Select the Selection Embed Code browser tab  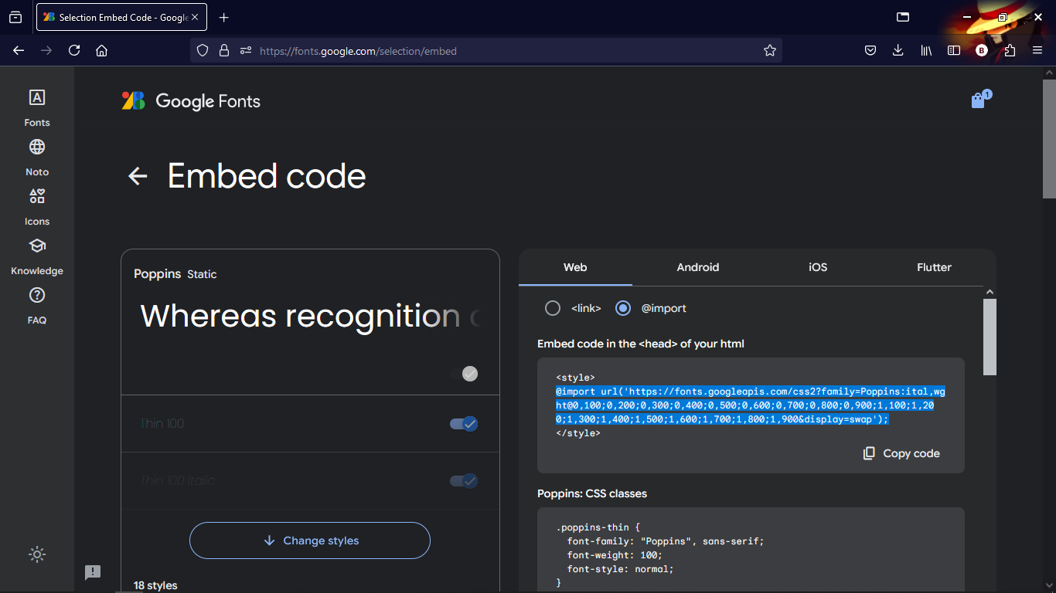point(121,17)
